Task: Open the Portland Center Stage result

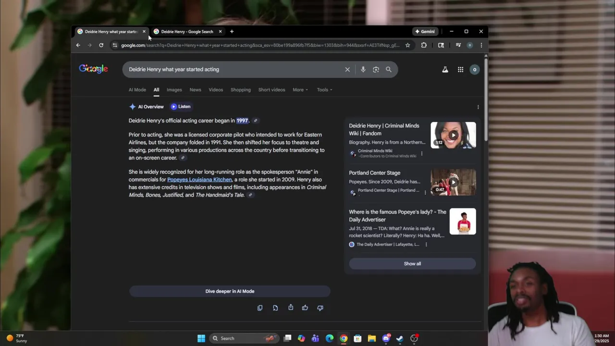Action: click(x=374, y=173)
